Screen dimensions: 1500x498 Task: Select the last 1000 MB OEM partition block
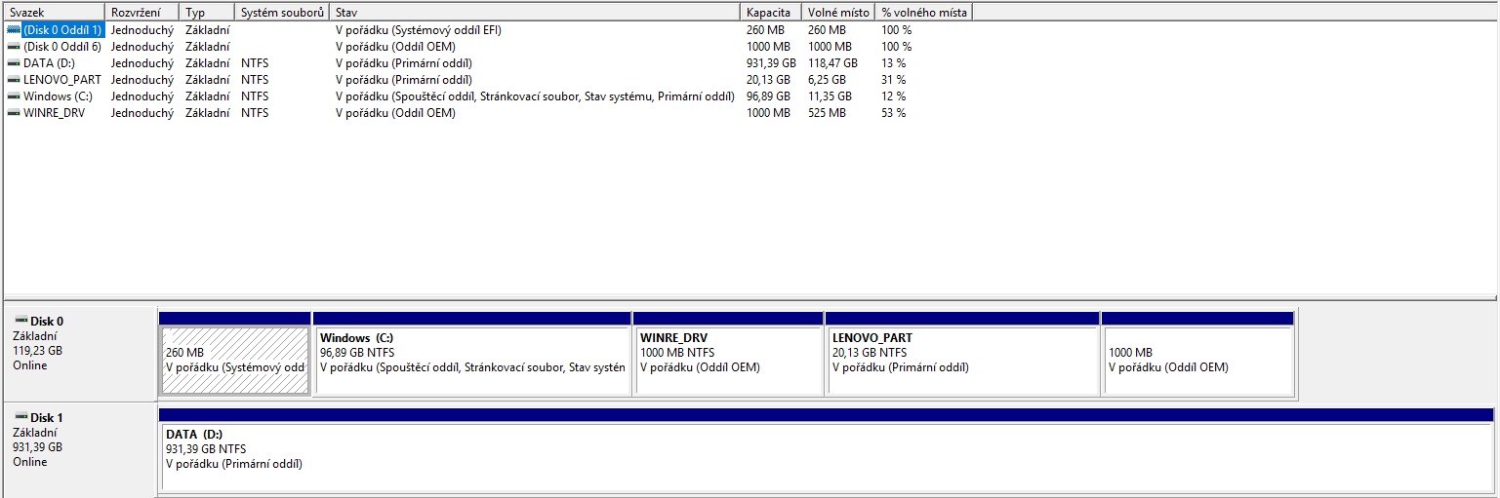pos(1197,360)
